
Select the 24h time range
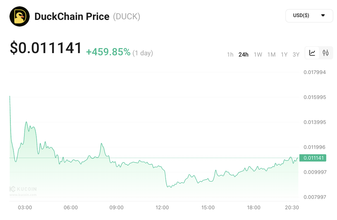(243, 55)
